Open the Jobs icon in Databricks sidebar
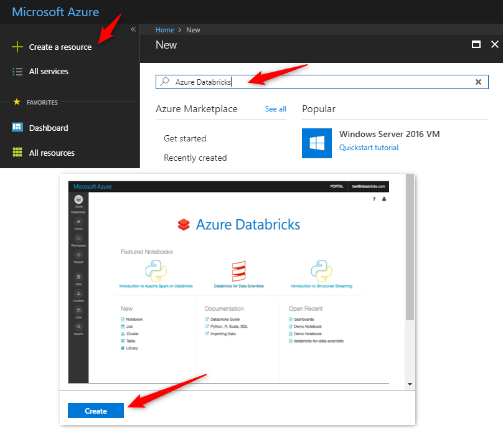Viewport: 503px width, 428px height. point(78,310)
